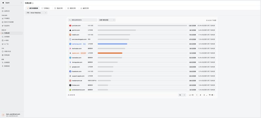Click the orange apple.com citation bar
The width and height of the screenshot is (261, 118).
110,53
